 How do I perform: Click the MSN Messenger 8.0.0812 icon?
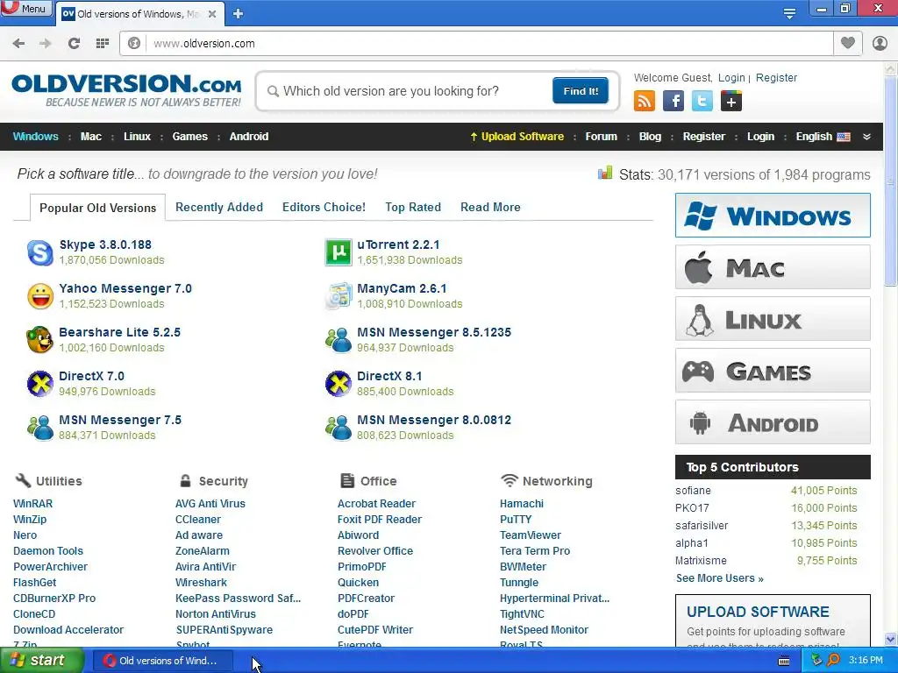pos(339,428)
